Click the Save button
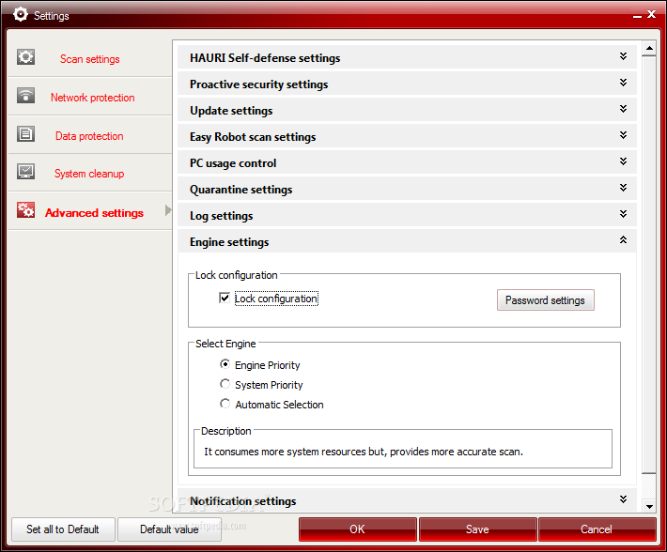The width and height of the screenshot is (667, 552). 477,529
